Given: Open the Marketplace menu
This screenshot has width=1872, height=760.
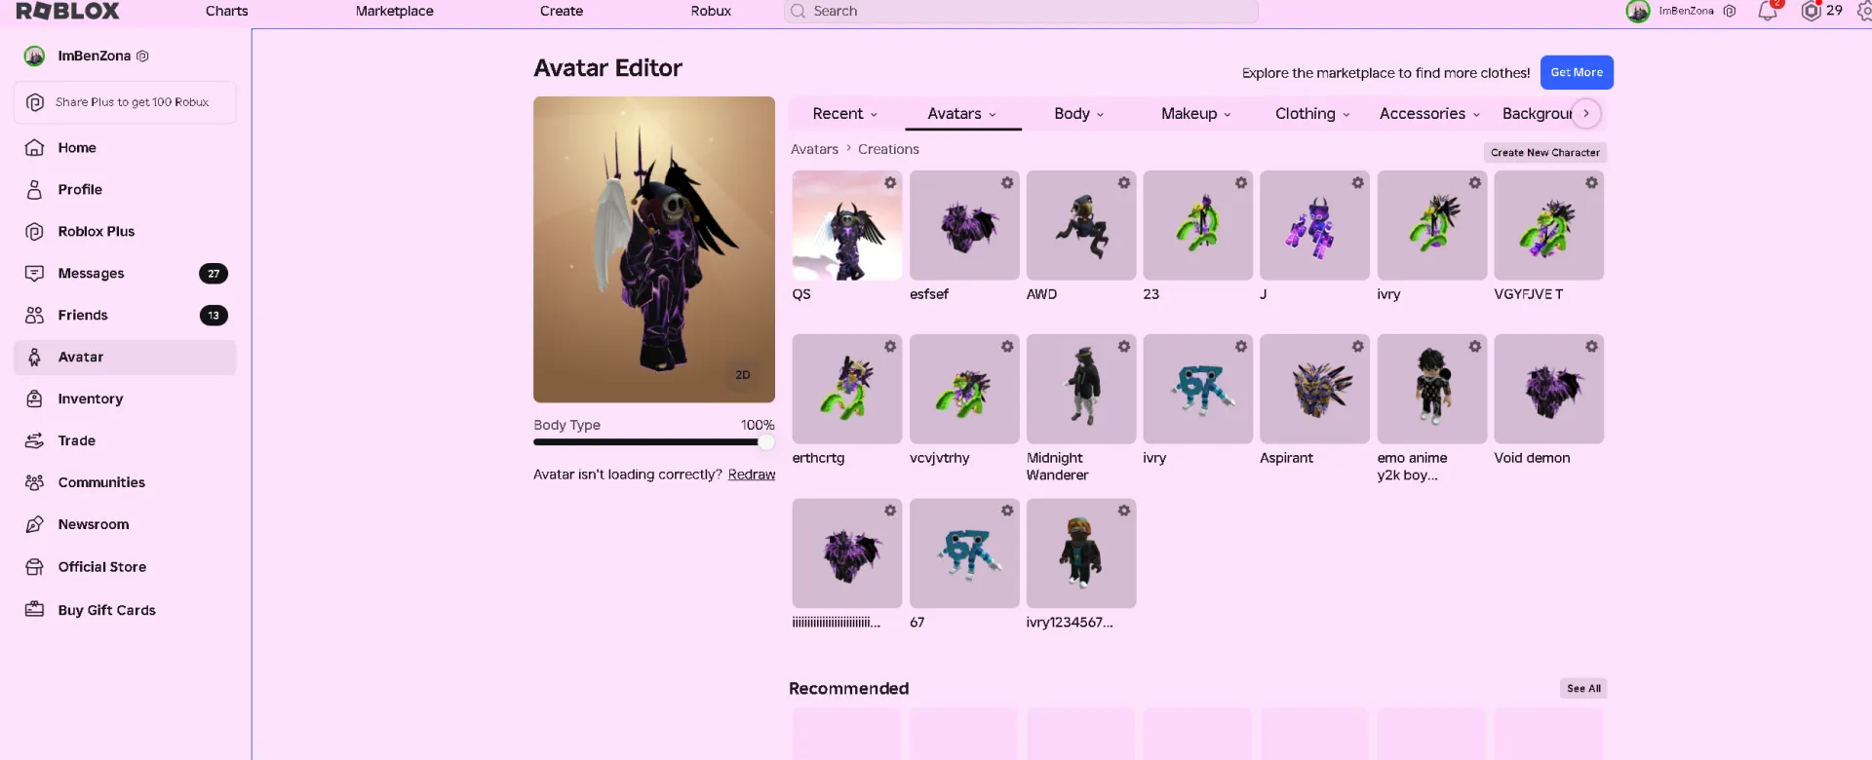Looking at the screenshot, I should pyautogui.click(x=395, y=11).
